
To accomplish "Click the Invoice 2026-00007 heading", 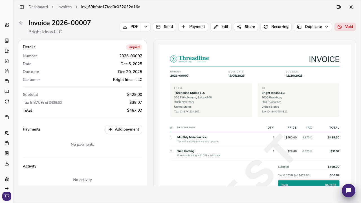I will [60, 23].
